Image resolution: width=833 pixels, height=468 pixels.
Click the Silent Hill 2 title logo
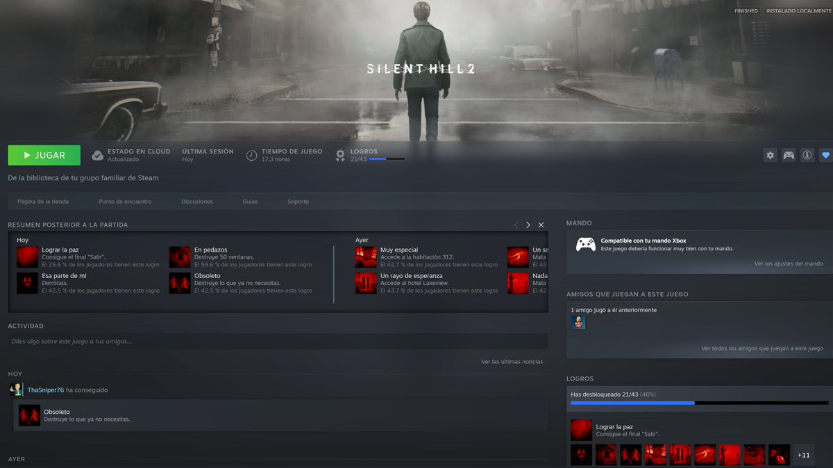pyautogui.click(x=421, y=69)
